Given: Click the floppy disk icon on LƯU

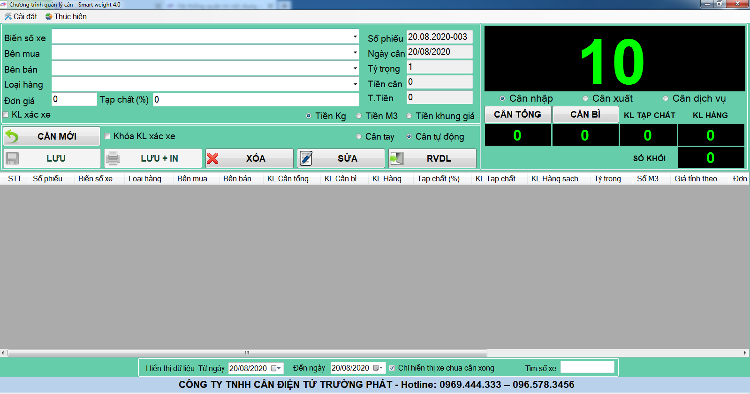Looking at the screenshot, I should tap(12, 158).
